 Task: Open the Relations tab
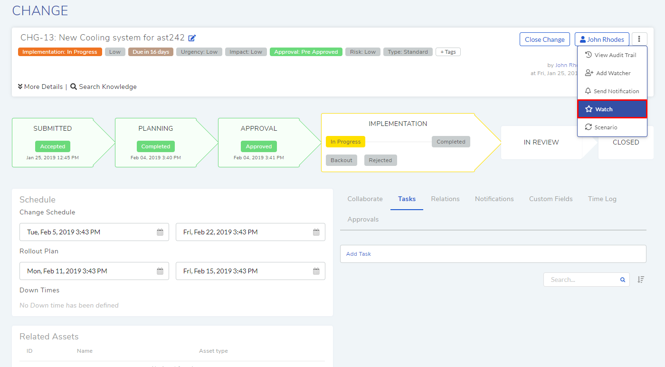click(x=446, y=199)
